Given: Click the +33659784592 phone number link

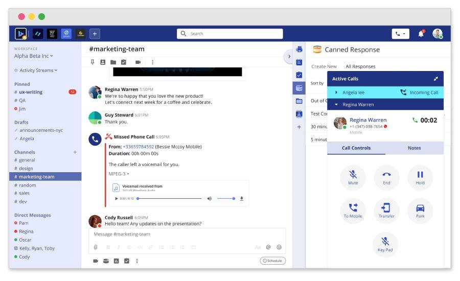Looking at the screenshot, I should pyautogui.click(x=138, y=147).
